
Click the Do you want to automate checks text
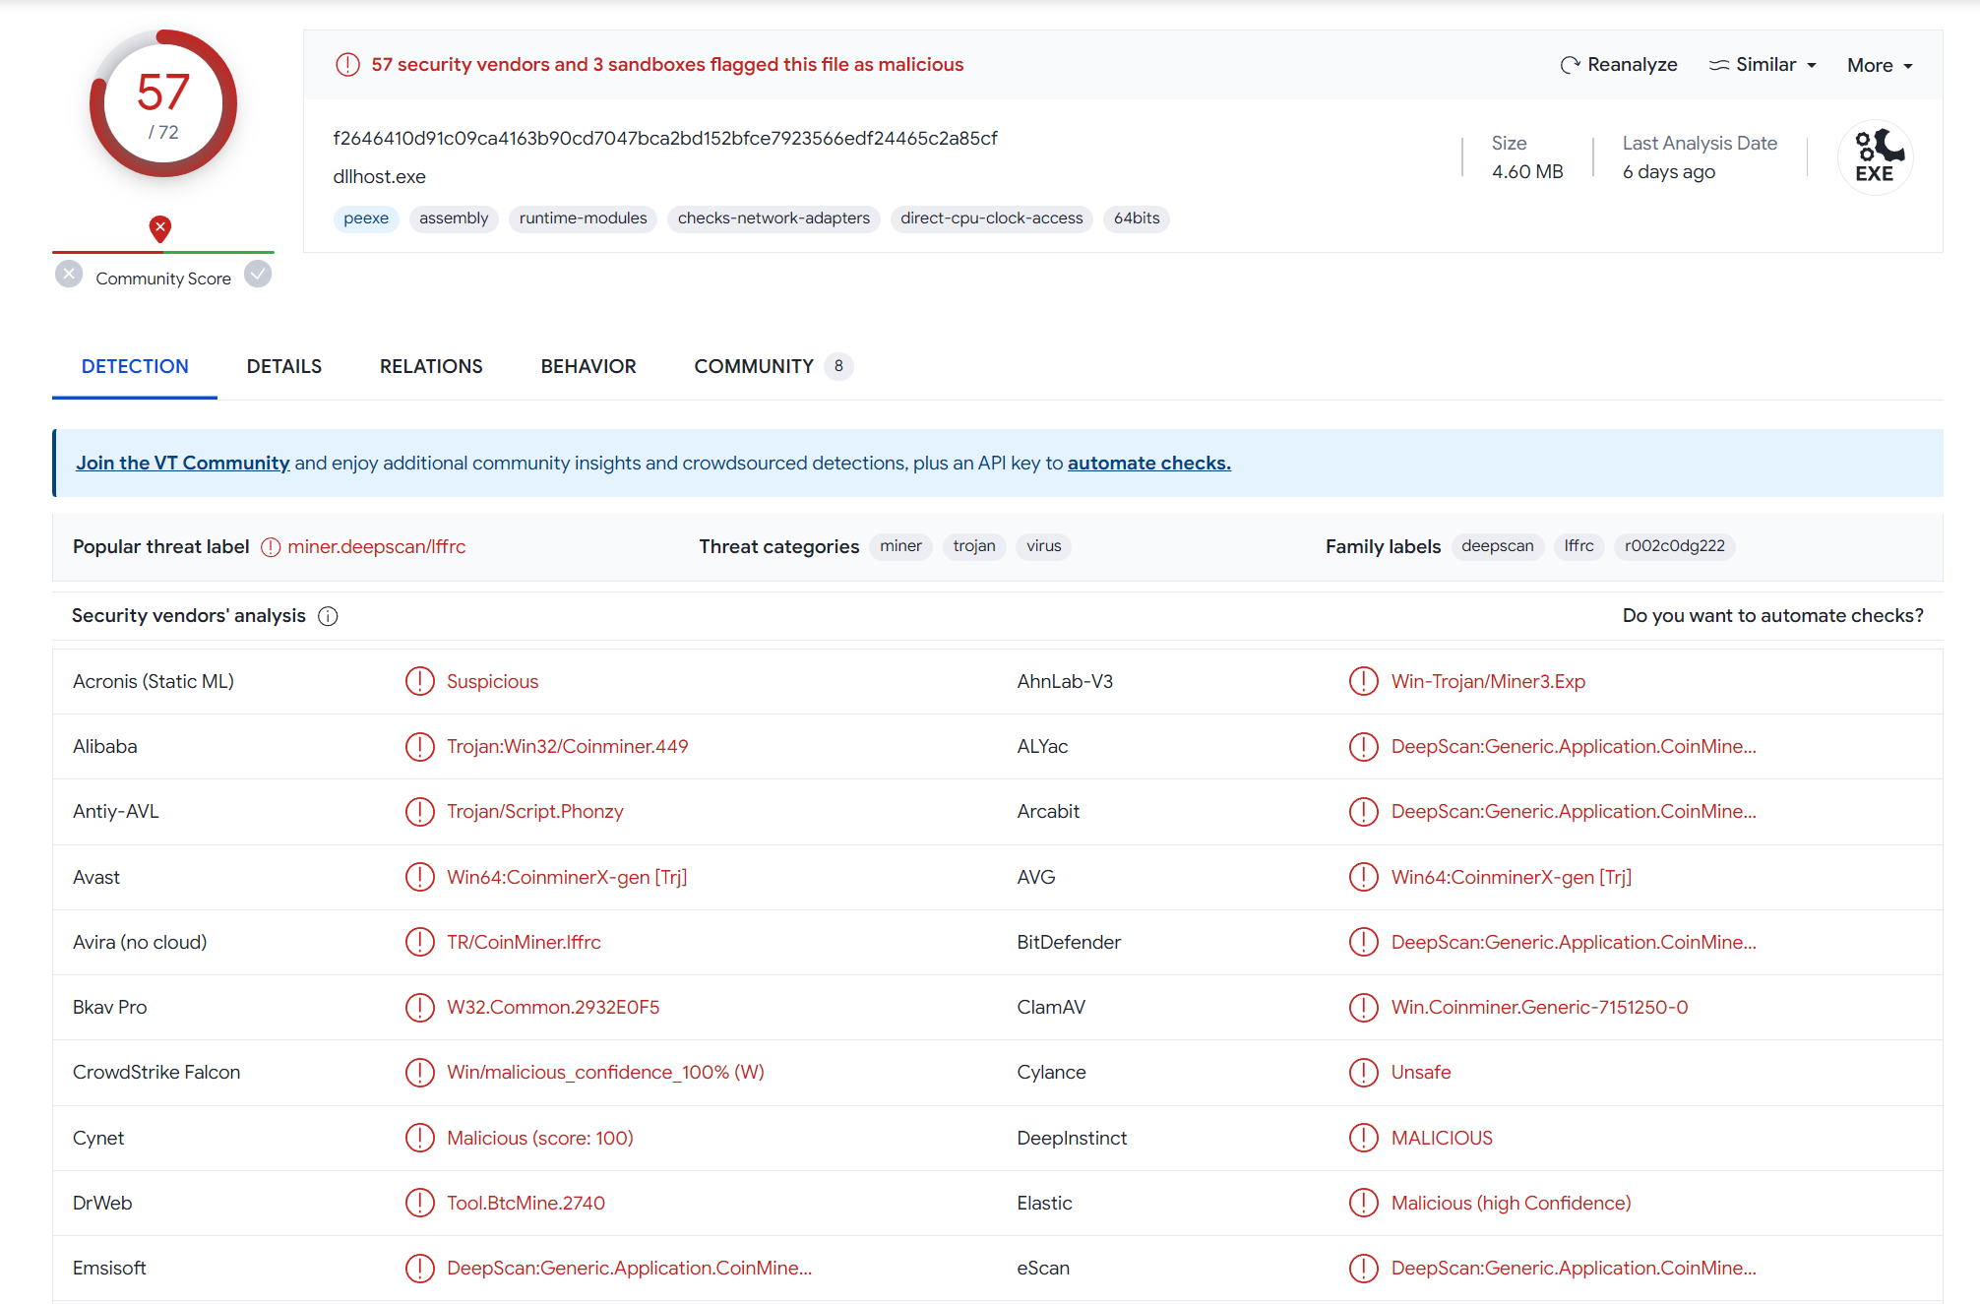pos(1772,616)
